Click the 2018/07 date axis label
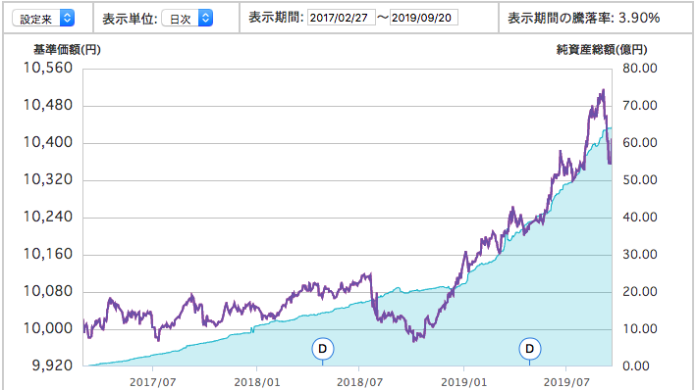This screenshot has width=697, height=390. tap(359, 382)
